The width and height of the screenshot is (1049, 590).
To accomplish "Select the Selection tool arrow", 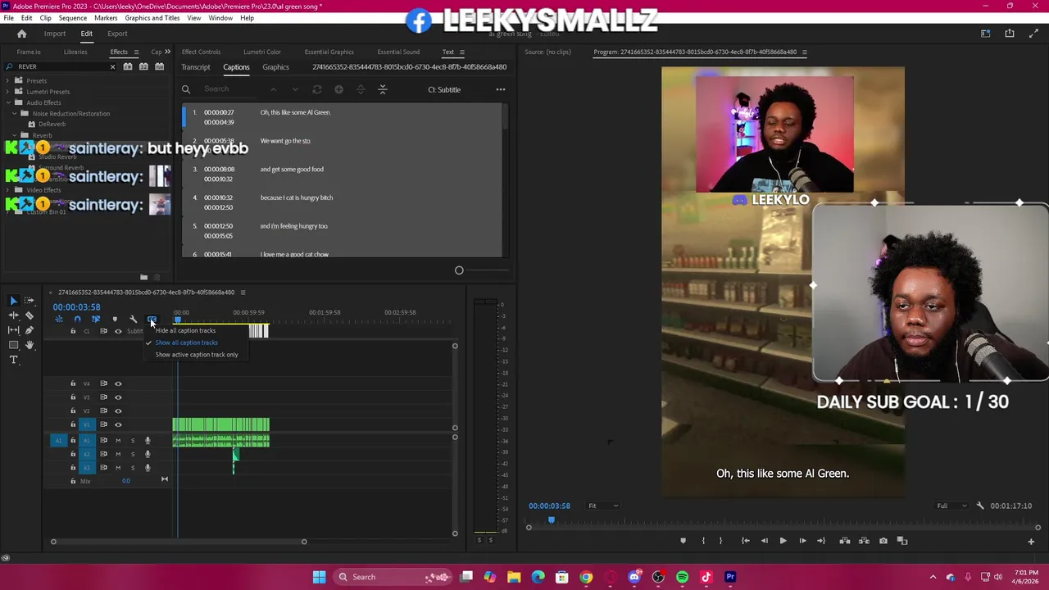I will [14, 301].
